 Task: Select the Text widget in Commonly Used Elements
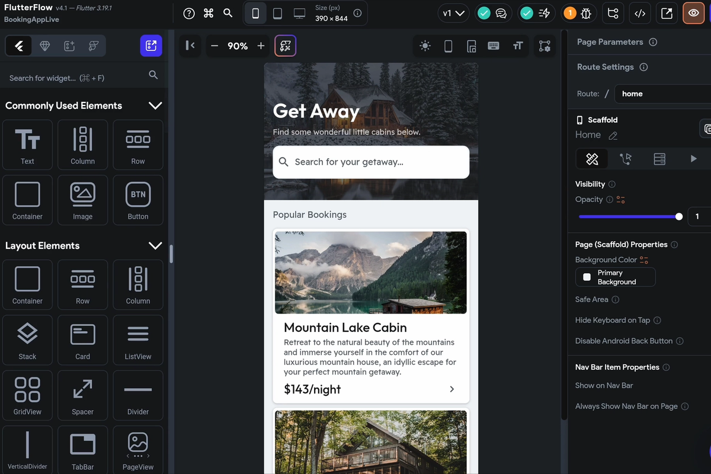[x=27, y=145]
